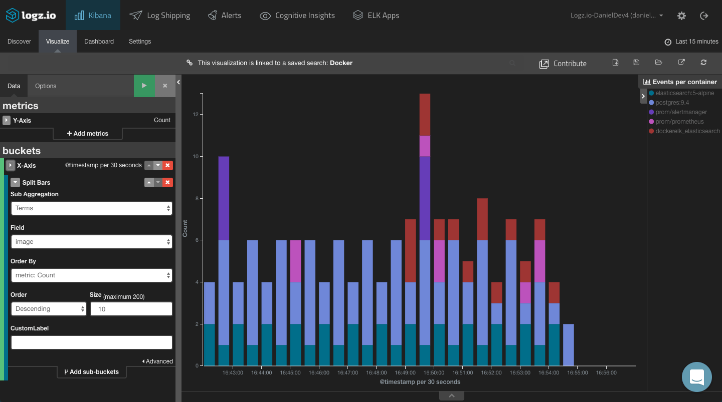Toggle dockerelk_elasticsearch series in legend
722x402 pixels.
684,131
